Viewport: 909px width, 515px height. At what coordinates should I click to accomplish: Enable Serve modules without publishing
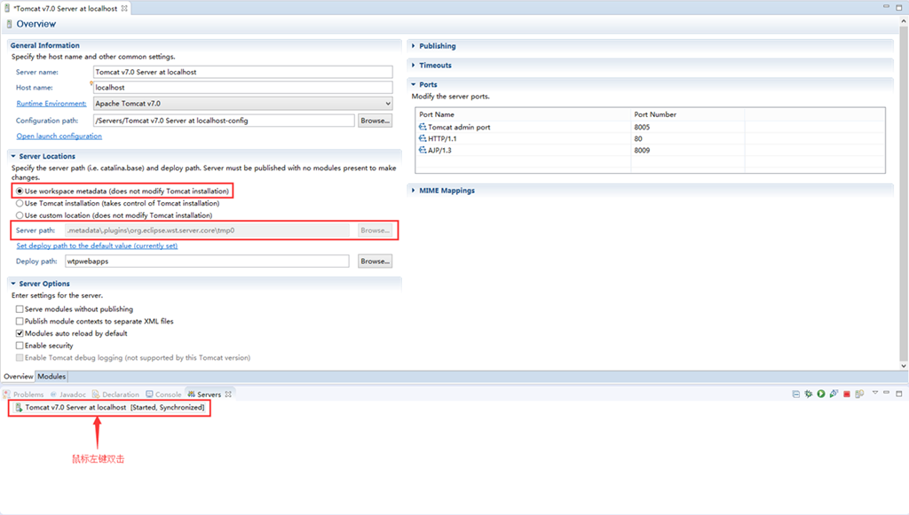[x=20, y=309]
